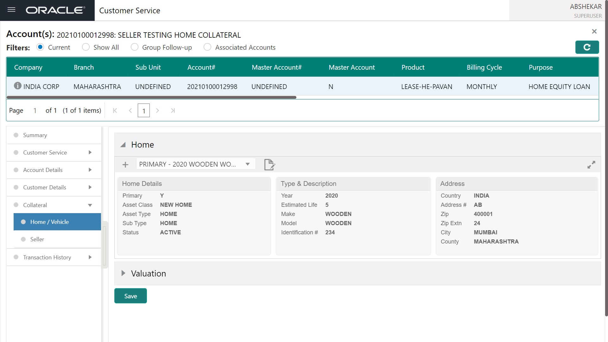Jump to last page arrow
The height and width of the screenshot is (342, 608).
point(173,111)
